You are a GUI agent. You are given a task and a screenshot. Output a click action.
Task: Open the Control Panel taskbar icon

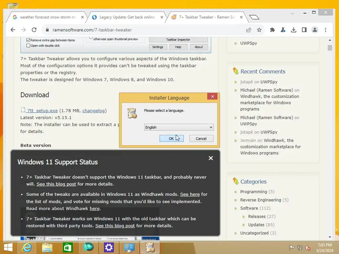[129, 247]
